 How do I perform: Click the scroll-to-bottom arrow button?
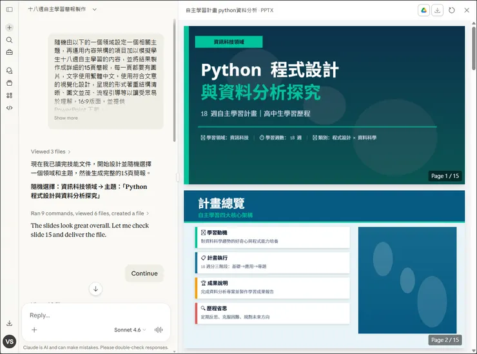pyautogui.click(x=95, y=289)
